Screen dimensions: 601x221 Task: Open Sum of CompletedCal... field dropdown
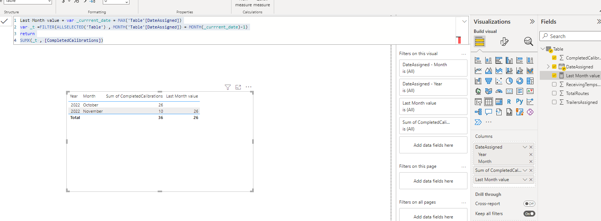(525, 170)
